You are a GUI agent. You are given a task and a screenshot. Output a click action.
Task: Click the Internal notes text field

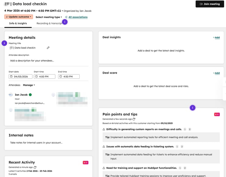[48, 143]
